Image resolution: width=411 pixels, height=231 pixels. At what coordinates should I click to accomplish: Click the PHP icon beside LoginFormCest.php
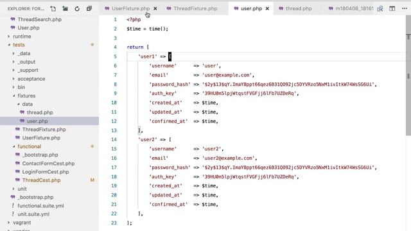17,171
